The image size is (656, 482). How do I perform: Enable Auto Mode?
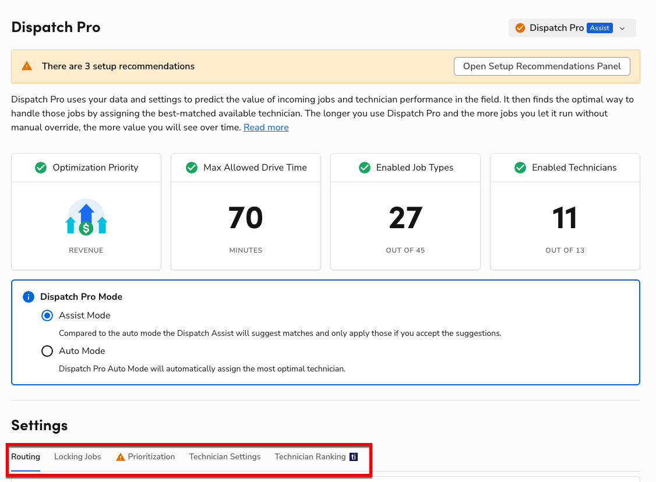click(47, 351)
